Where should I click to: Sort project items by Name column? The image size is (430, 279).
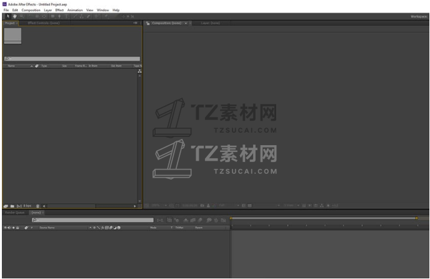(11, 66)
